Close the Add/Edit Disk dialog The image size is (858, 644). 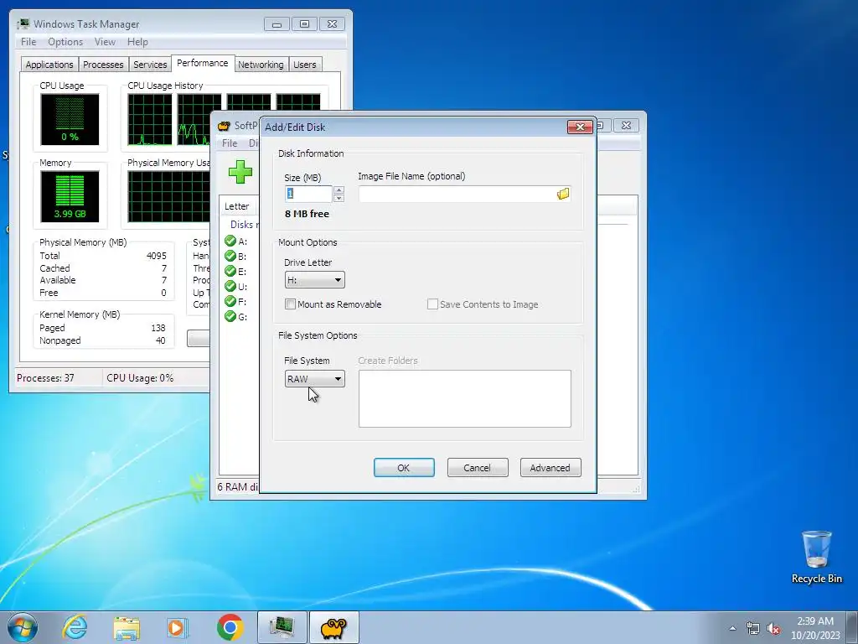pos(580,127)
